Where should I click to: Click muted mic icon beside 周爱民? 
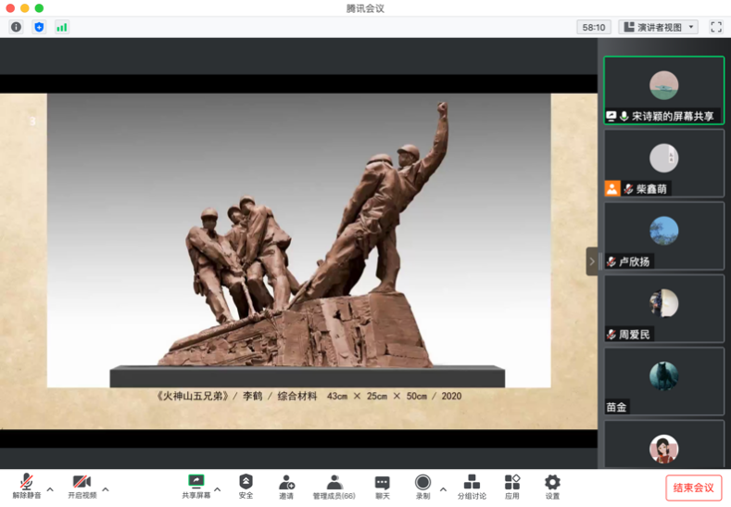tap(611, 335)
